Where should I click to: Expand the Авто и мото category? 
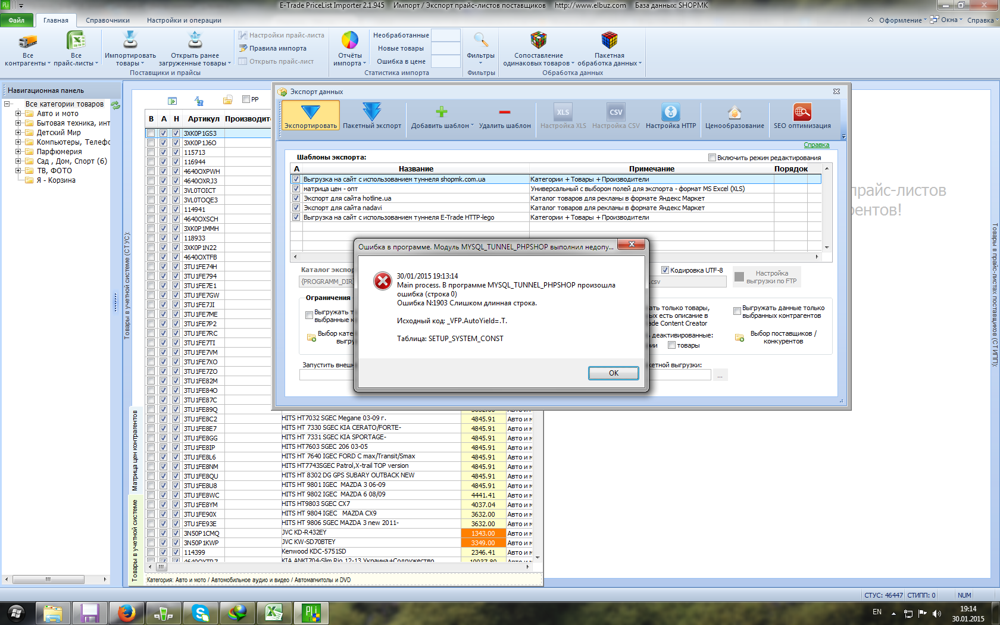click(18, 114)
